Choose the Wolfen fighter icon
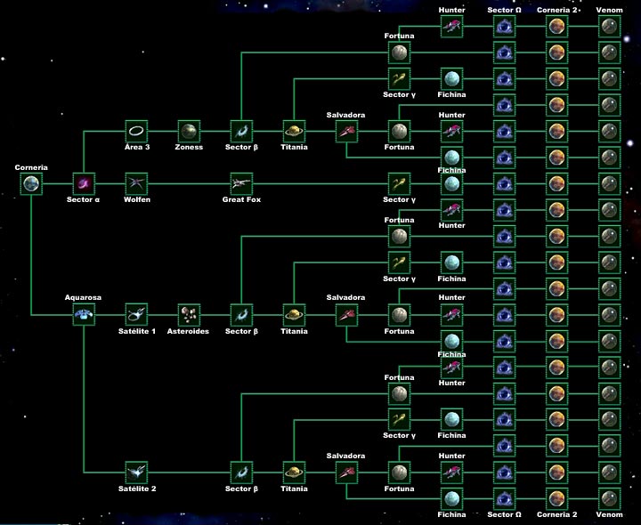 pyautogui.click(x=136, y=183)
